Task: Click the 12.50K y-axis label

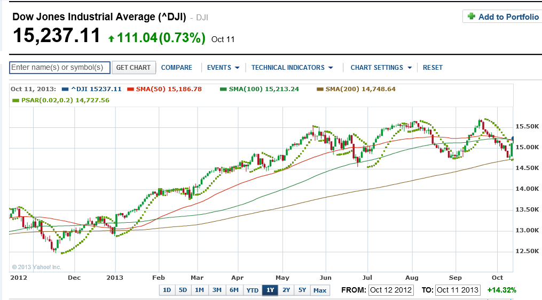Action: pyautogui.click(x=527, y=250)
